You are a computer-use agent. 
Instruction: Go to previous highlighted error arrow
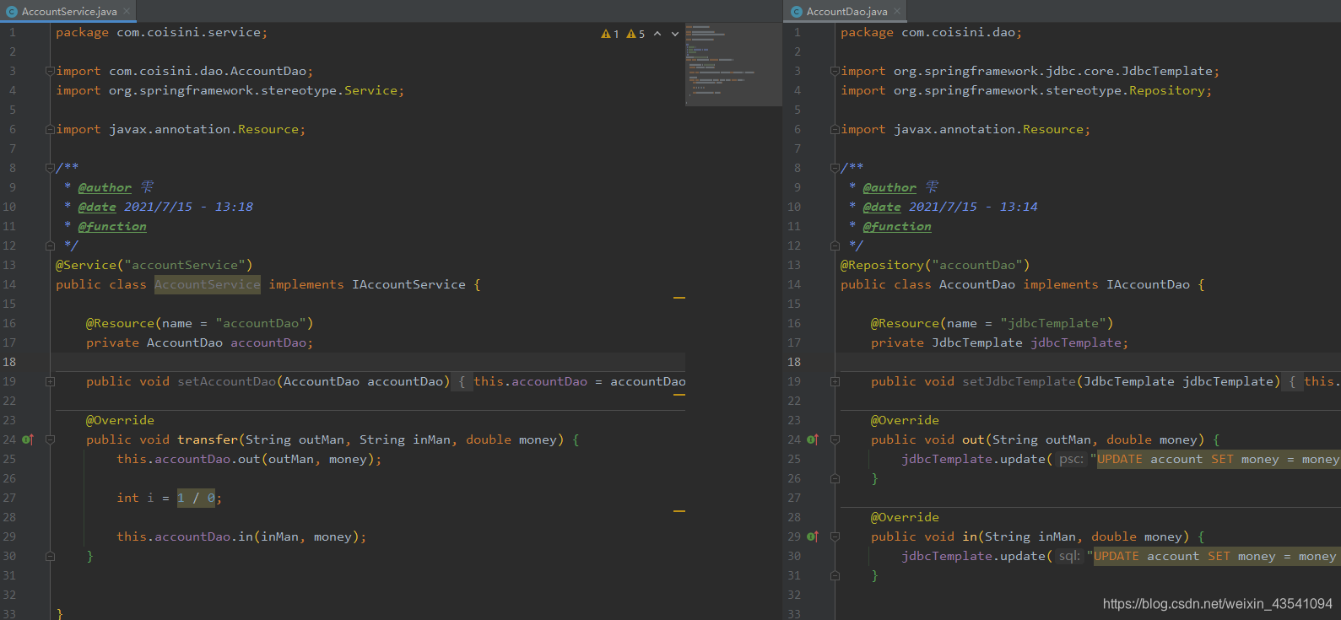tap(657, 34)
